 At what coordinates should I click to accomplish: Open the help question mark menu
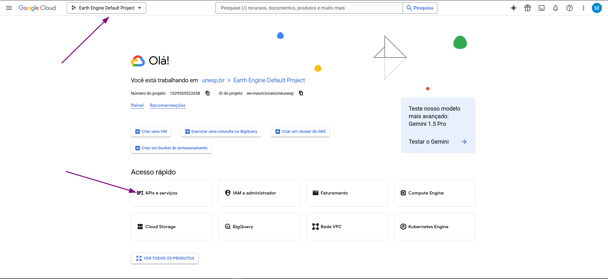coord(570,8)
